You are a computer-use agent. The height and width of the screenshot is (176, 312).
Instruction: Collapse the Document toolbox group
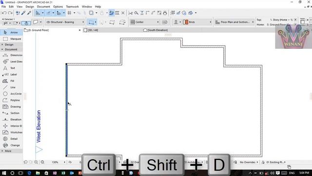pos(11,49)
